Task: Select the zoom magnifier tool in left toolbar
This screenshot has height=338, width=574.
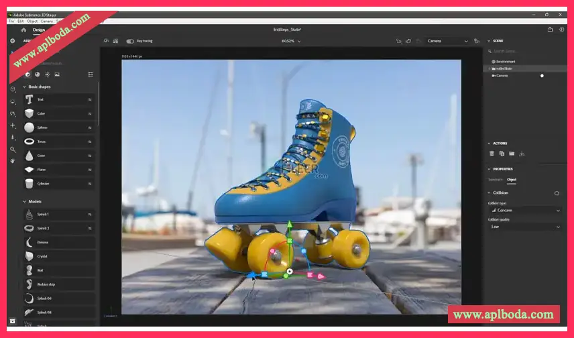Action: pyautogui.click(x=12, y=150)
